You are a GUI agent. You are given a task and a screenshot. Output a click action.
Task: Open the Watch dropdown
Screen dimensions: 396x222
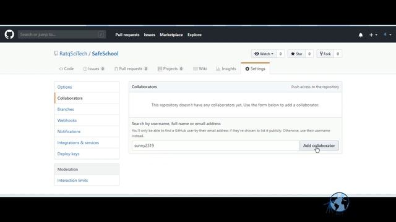coord(264,54)
